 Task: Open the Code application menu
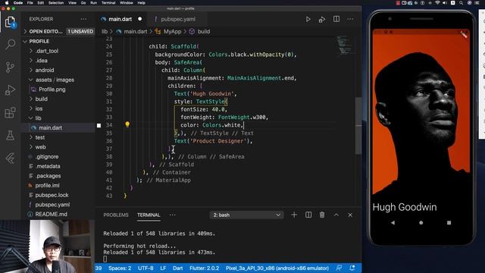coord(18,3)
